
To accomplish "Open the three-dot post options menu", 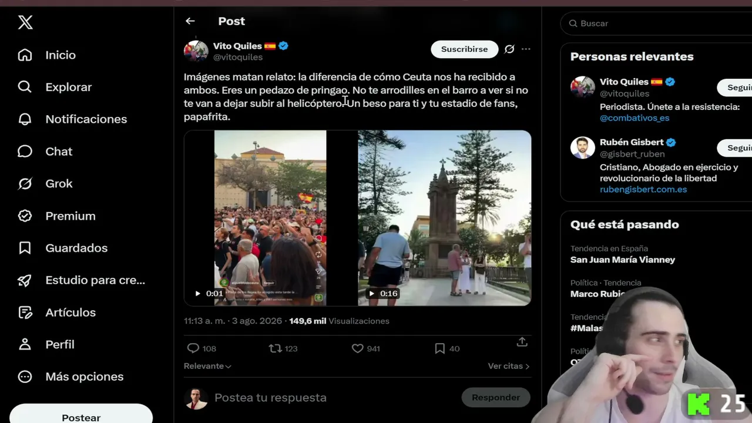I will (x=526, y=49).
